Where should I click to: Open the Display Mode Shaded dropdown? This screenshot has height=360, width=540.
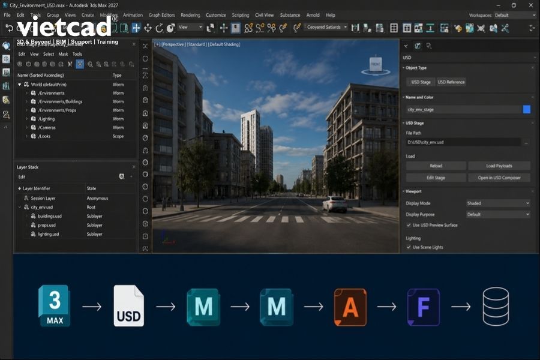(498, 203)
